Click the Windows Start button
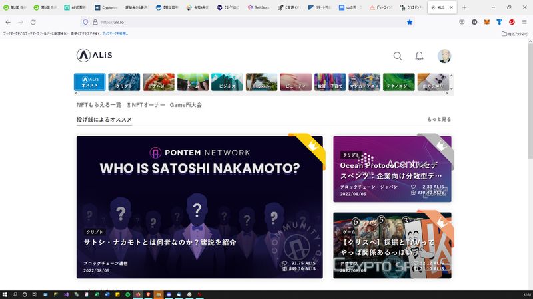This screenshot has width=533, height=299. point(5,294)
